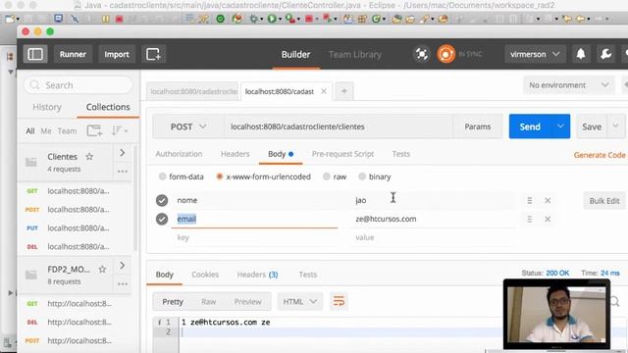
Task: Click the Send button
Action: coord(530,126)
